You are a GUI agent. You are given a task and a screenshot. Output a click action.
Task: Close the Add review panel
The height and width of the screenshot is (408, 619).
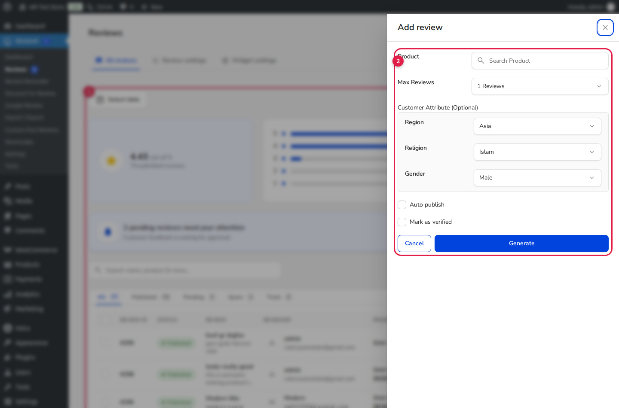[605, 27]
